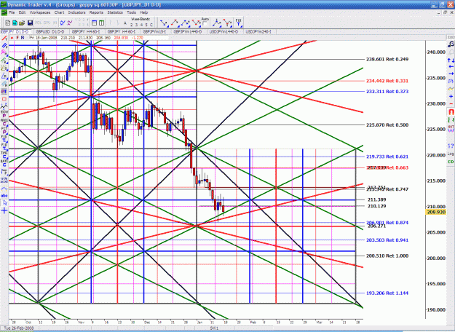Select Wave Bands number 5
The height and width of the screenshot is (332, 455).
(x=146, y=25)
